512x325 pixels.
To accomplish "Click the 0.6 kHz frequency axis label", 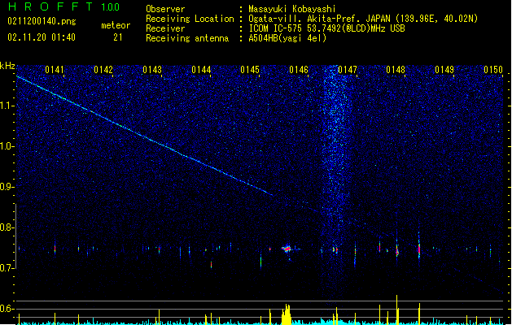I will tap(7, 309).
